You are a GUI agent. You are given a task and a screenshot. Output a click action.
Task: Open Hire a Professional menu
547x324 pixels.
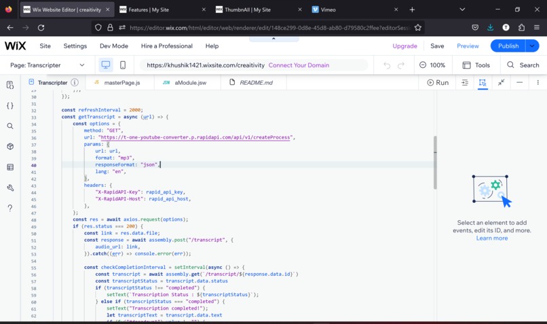[167, 46]
